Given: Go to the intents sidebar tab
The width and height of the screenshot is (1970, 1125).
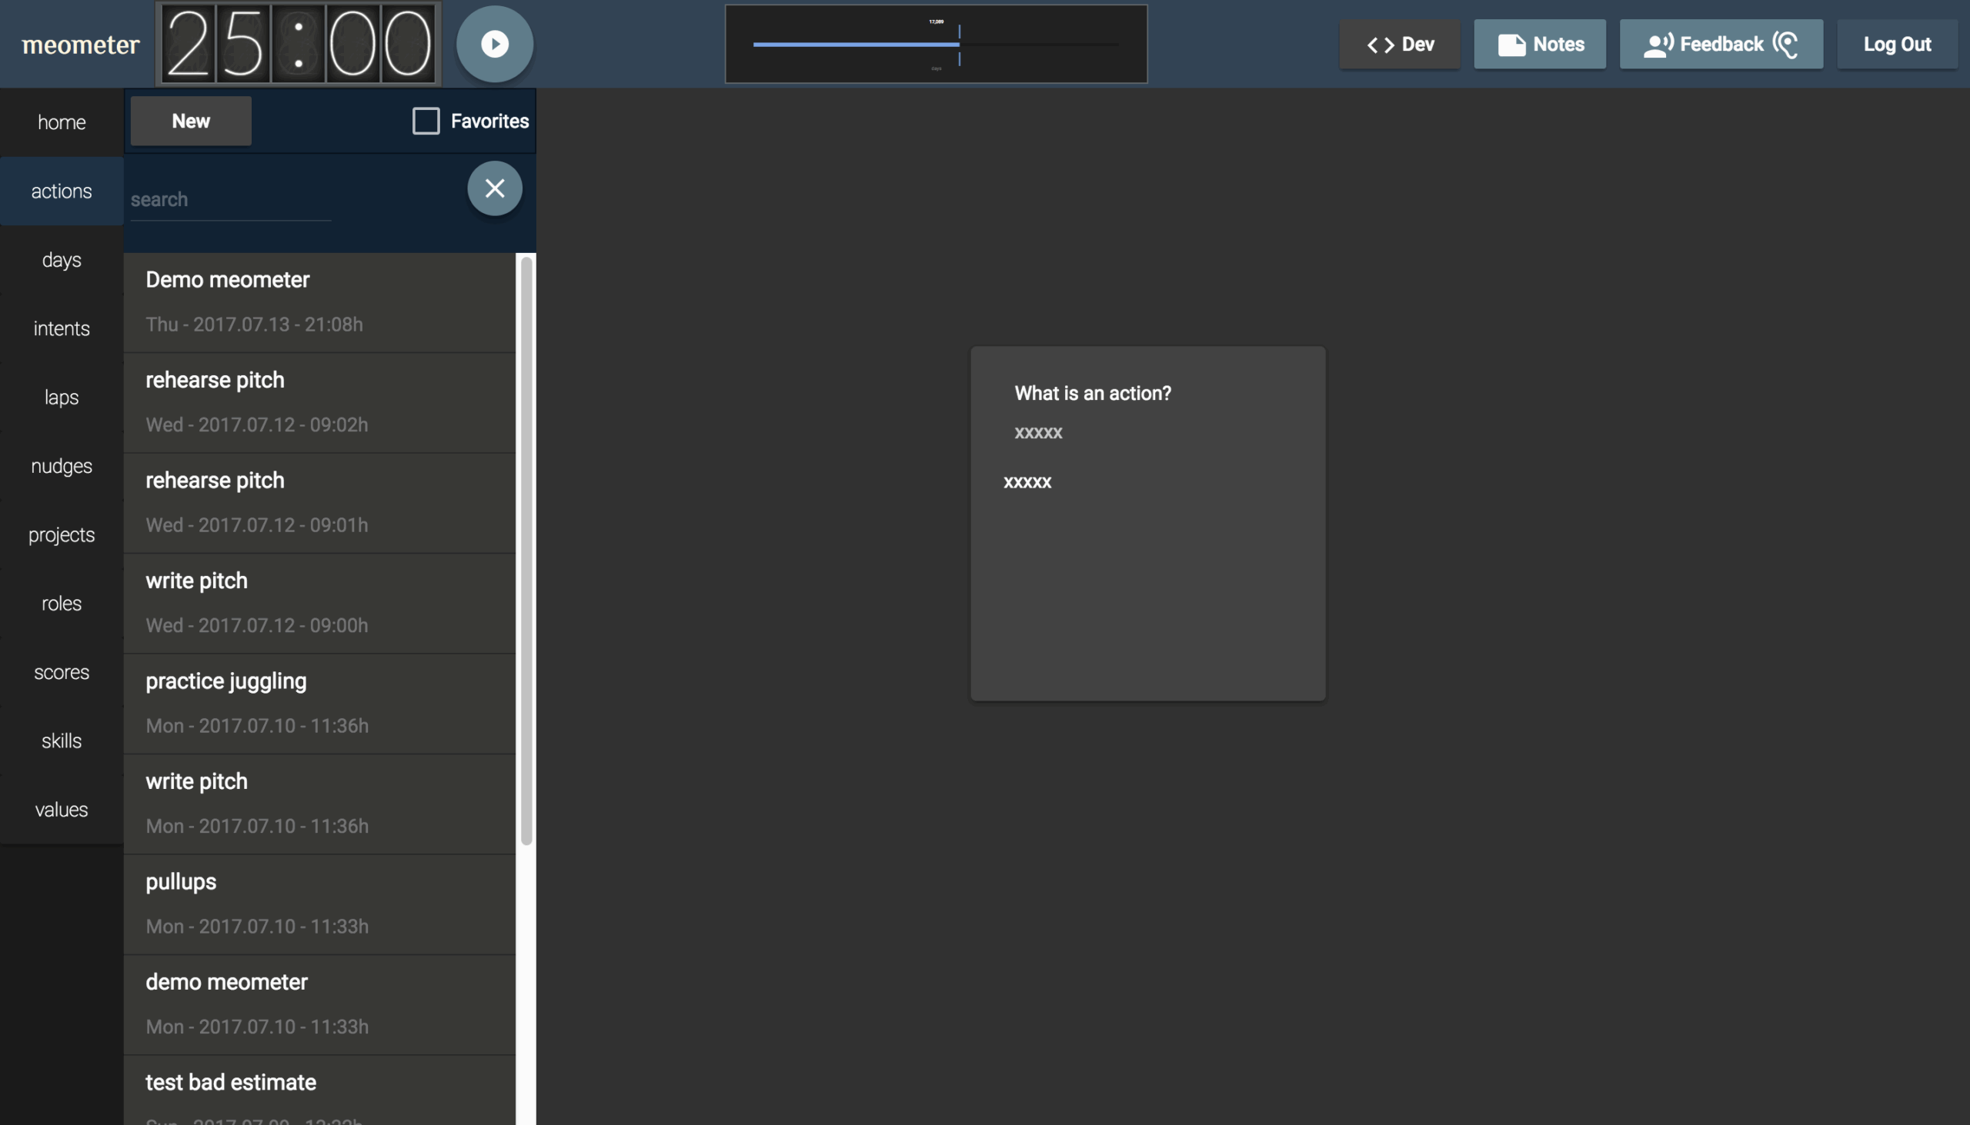Looking at the screenshot, I should pos(61,329).
